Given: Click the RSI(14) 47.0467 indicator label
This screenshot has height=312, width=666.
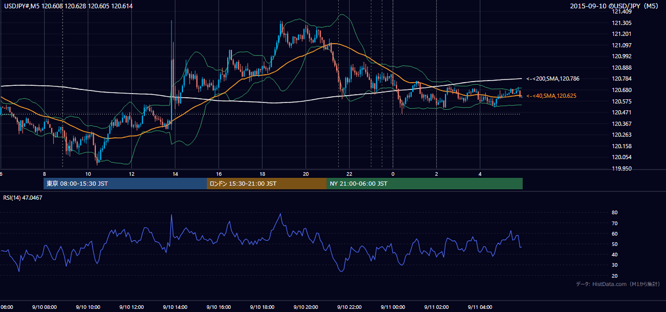Looking at the screenshot, I should coord(21,198).
